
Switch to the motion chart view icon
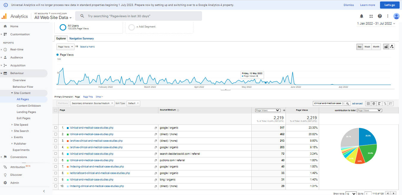pyautogui.click(x=392, y=47)
